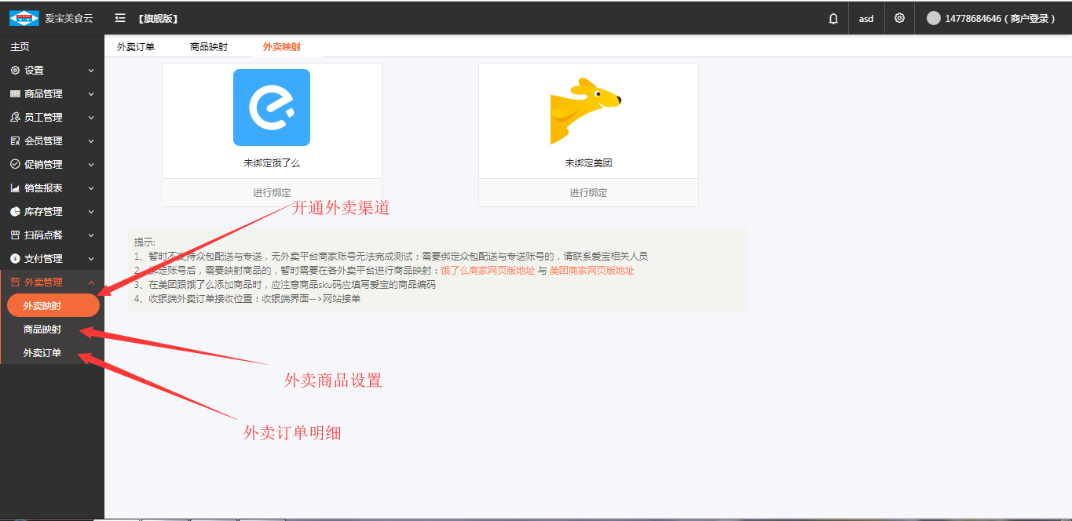Click the sidebar collapse hamburger icon
The height and width of the screenshot is (521, 1072).
(x=120, y=18)
